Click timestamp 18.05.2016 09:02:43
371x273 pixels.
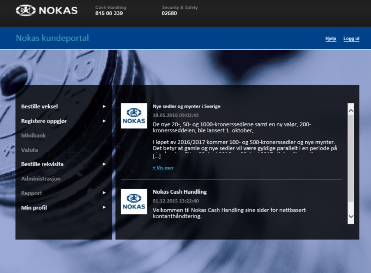(176, 115)
